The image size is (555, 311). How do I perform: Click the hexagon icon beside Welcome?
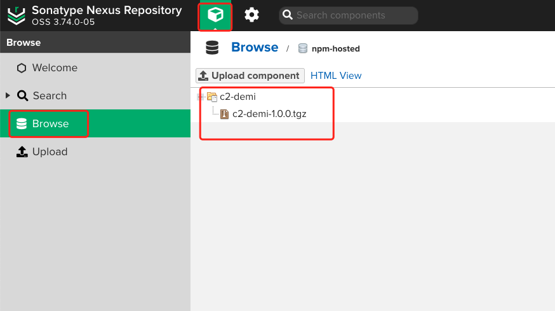tap(22, 67)
